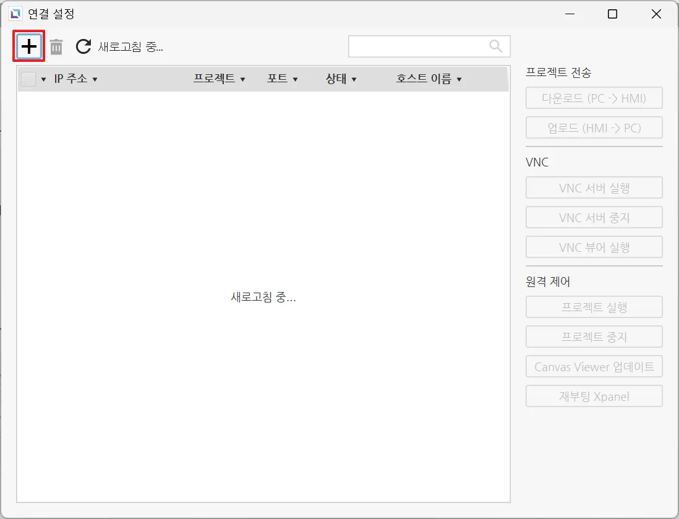Screen dimensions: 679x519
Task: Click the VNC 뷰어 실행 button
Action: pyautogui.click(x=594, y=247)
